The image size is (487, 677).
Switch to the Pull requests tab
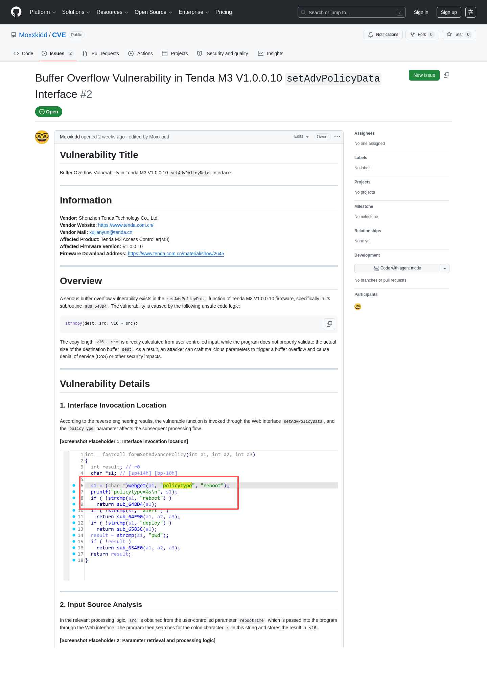click(101, 53)
